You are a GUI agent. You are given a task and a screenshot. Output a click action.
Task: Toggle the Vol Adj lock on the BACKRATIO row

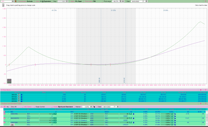coord(175,118)
